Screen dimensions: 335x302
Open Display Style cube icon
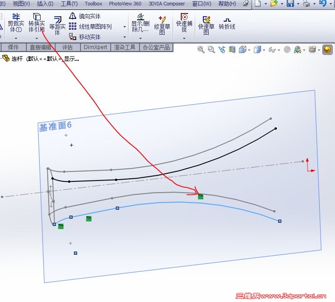point(257,50)
